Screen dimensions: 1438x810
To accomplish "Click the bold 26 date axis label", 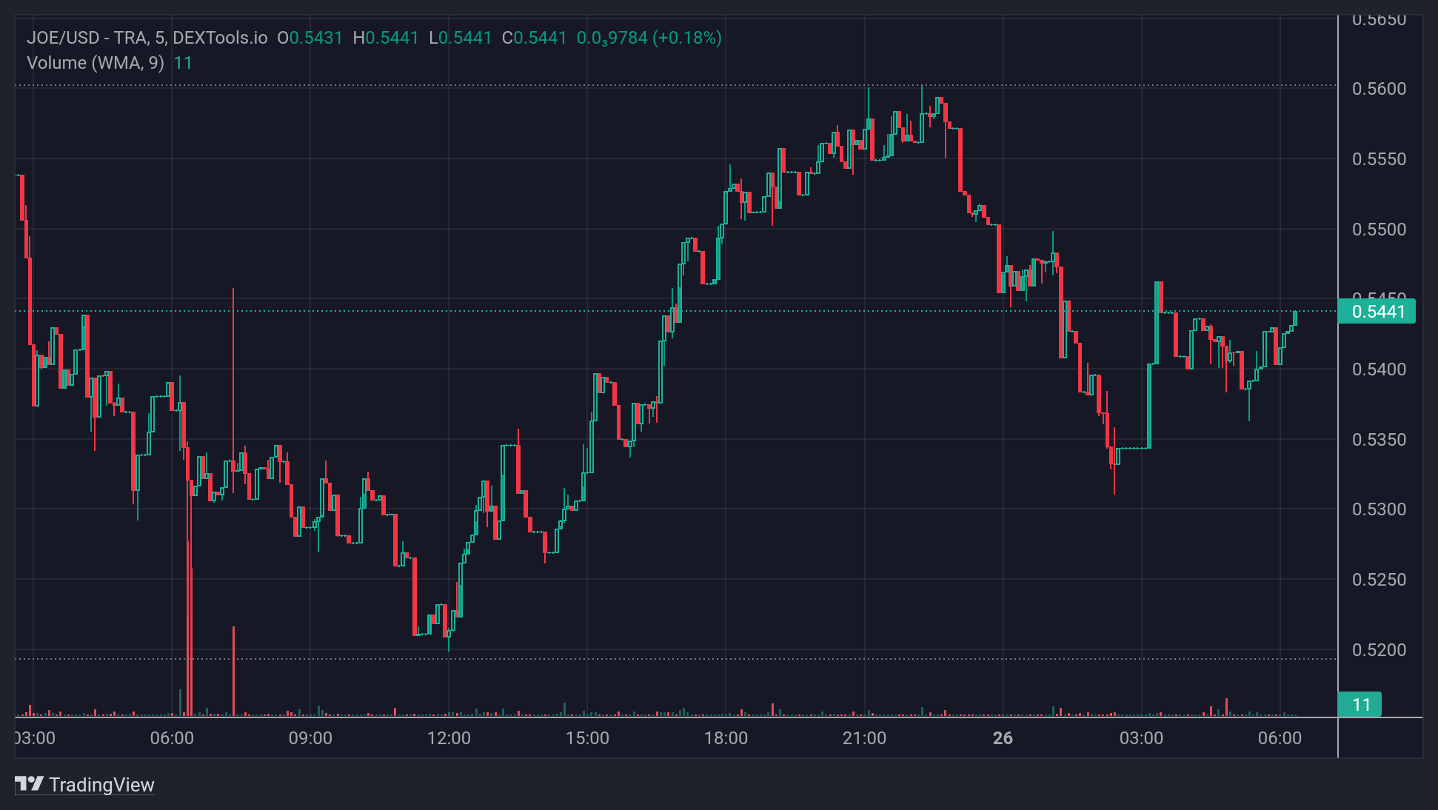I will [1003, 738].
